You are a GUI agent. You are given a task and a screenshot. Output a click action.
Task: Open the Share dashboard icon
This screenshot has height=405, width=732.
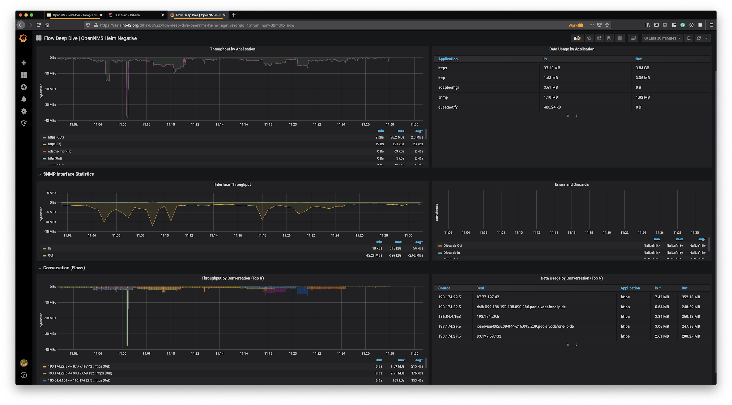click(599, 38)
